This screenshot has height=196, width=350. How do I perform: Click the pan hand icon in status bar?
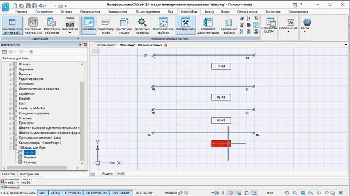click(287, 193)
